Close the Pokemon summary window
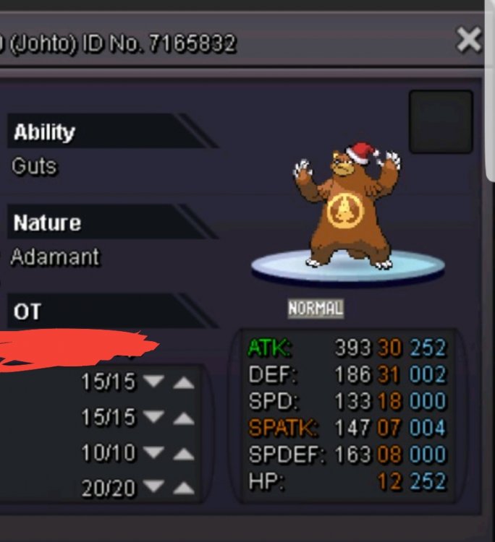This screenshot has width=495, height=542. click(x=468, y=40)
